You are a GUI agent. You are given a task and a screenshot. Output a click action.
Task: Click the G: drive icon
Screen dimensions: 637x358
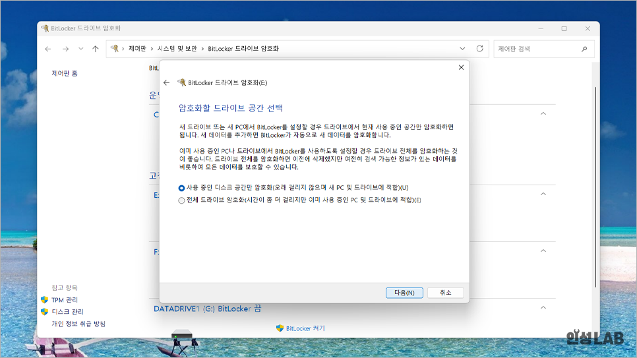(x=181, y=335)
